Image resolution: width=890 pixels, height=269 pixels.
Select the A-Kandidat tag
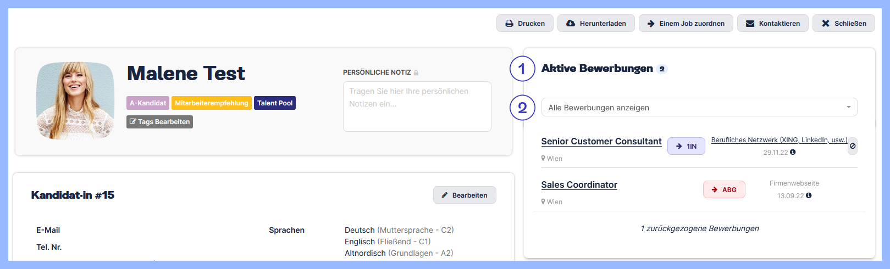148,103
